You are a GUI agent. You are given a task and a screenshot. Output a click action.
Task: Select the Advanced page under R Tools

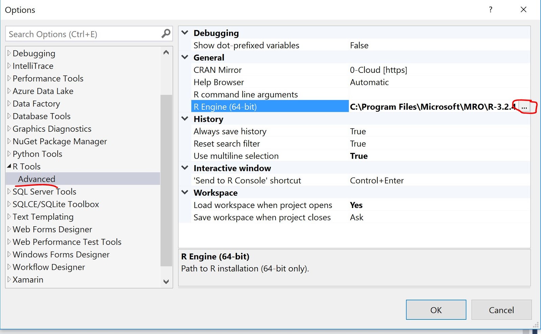point(37,179)
